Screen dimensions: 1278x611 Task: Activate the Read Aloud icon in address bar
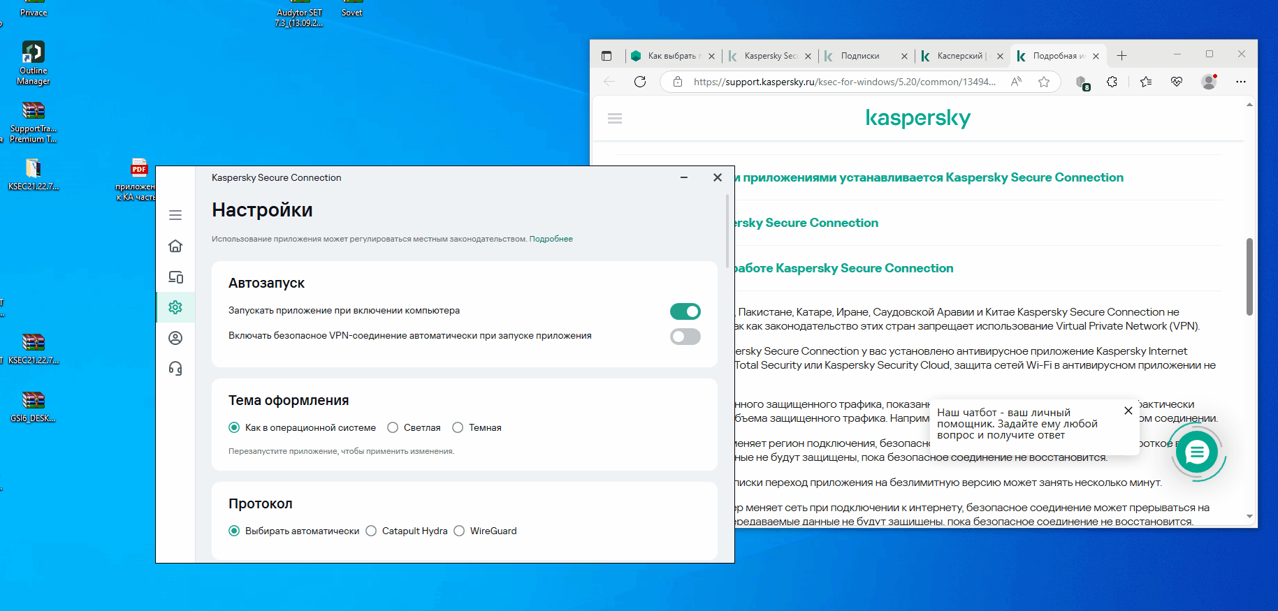tap(1017, 82)
